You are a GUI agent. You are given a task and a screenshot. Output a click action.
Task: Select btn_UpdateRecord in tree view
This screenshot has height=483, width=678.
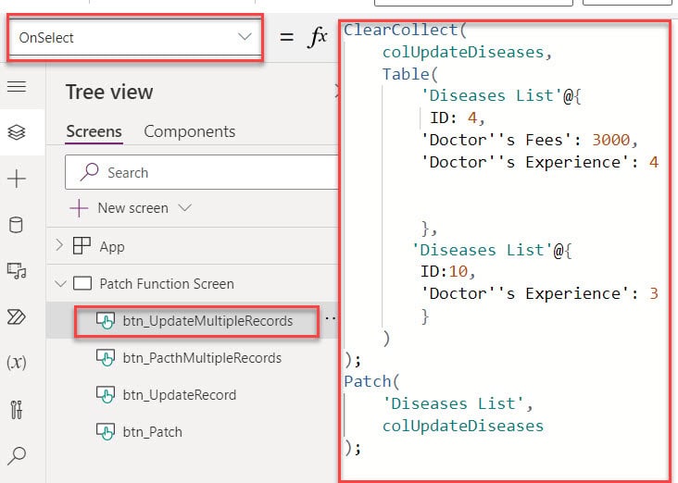click(180, 395)
